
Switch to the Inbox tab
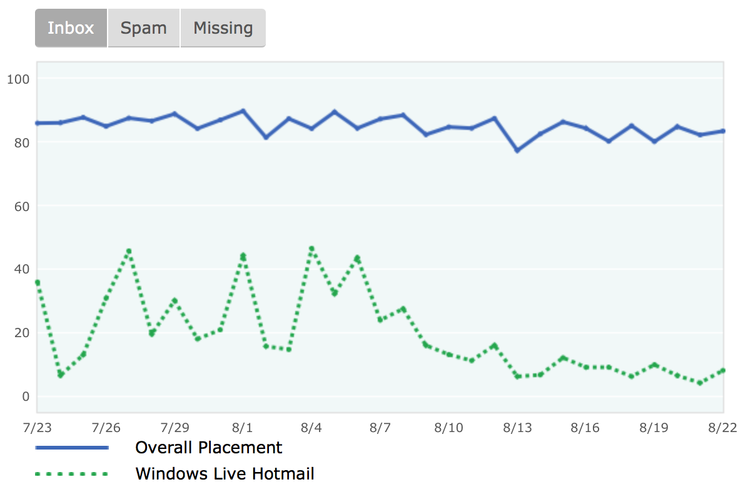point(71,28)
